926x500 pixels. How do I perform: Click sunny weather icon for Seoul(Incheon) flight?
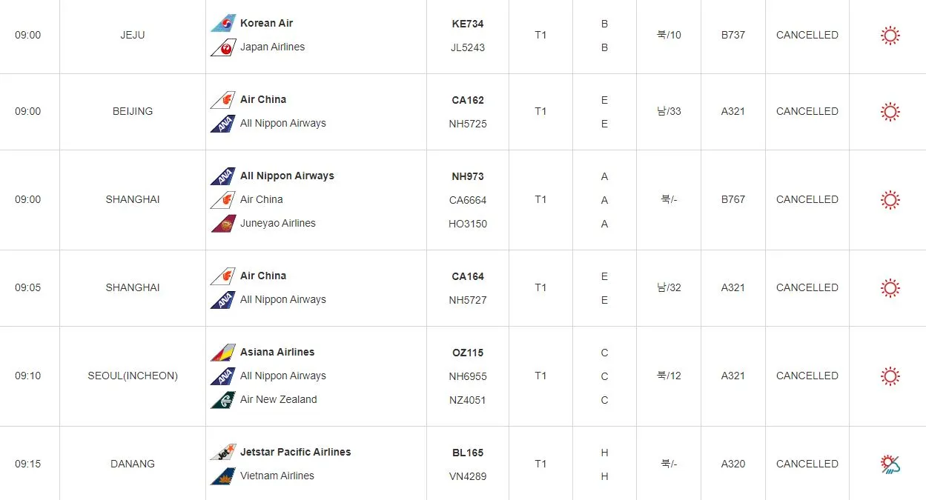click(890, 376)
